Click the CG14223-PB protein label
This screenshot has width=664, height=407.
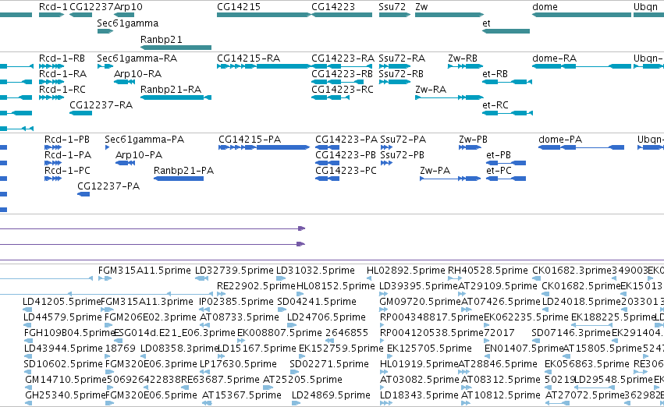(x=346, y=155)
